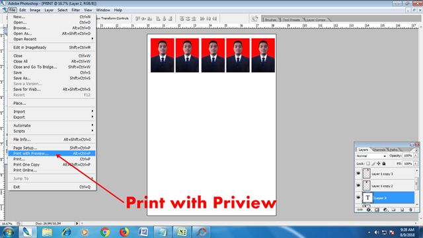
Task: Switch to the Channels tab
Action: [379, 150]
